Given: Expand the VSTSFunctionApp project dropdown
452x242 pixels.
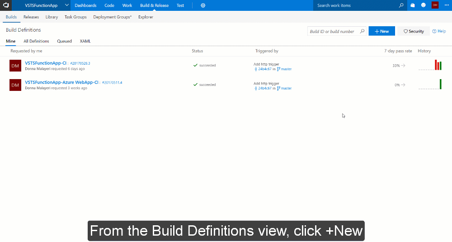Looking at the screenshot, I should [x=67, y=5].
